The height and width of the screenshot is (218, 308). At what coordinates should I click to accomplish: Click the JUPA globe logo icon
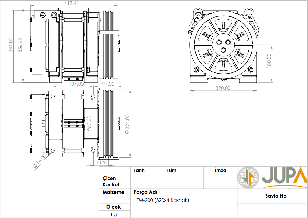249,178
